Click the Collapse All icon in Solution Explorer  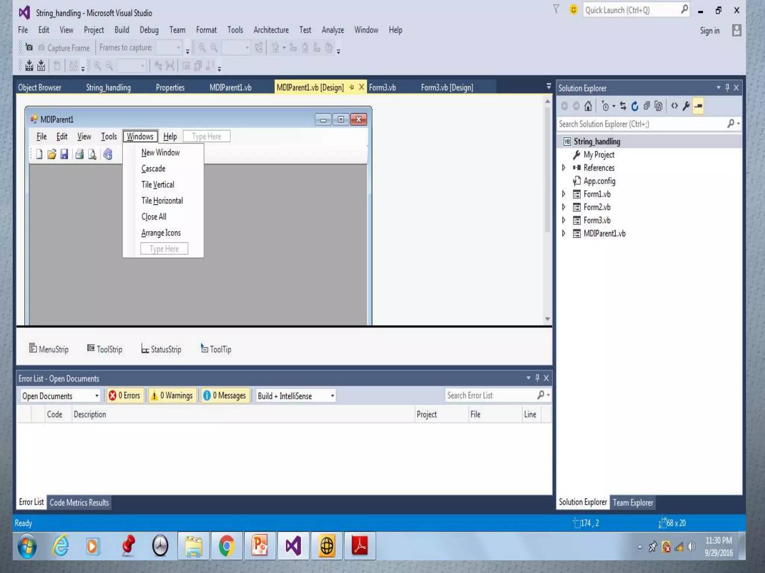pyautogui.click(x=647, y=106)
